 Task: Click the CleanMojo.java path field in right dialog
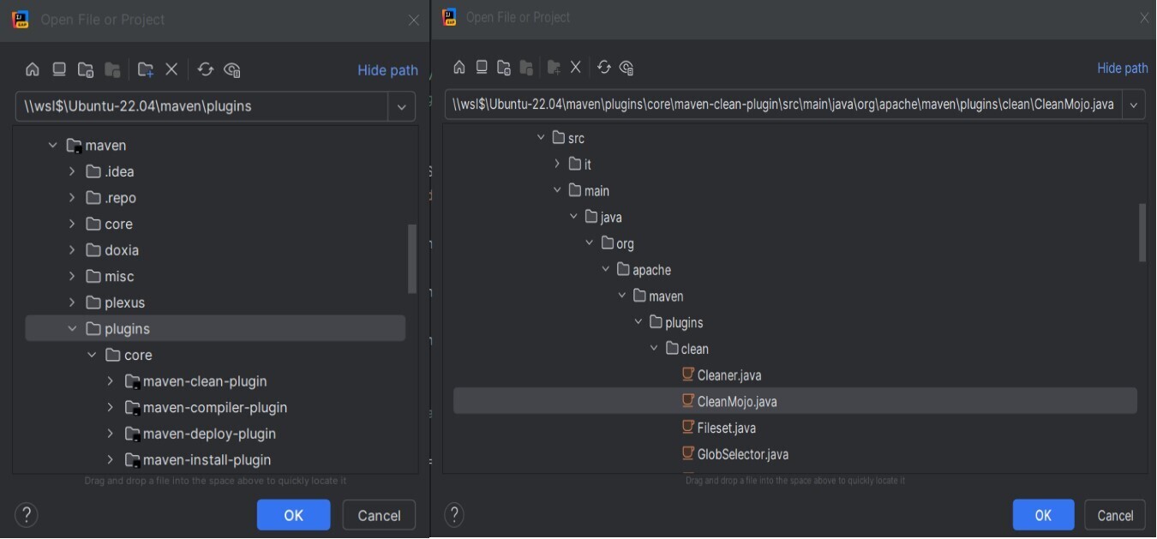point(783,104)
